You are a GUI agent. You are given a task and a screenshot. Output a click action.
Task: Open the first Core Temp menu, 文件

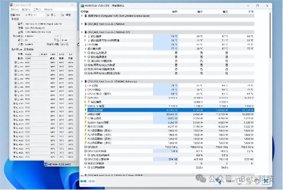tap(15, 10)
